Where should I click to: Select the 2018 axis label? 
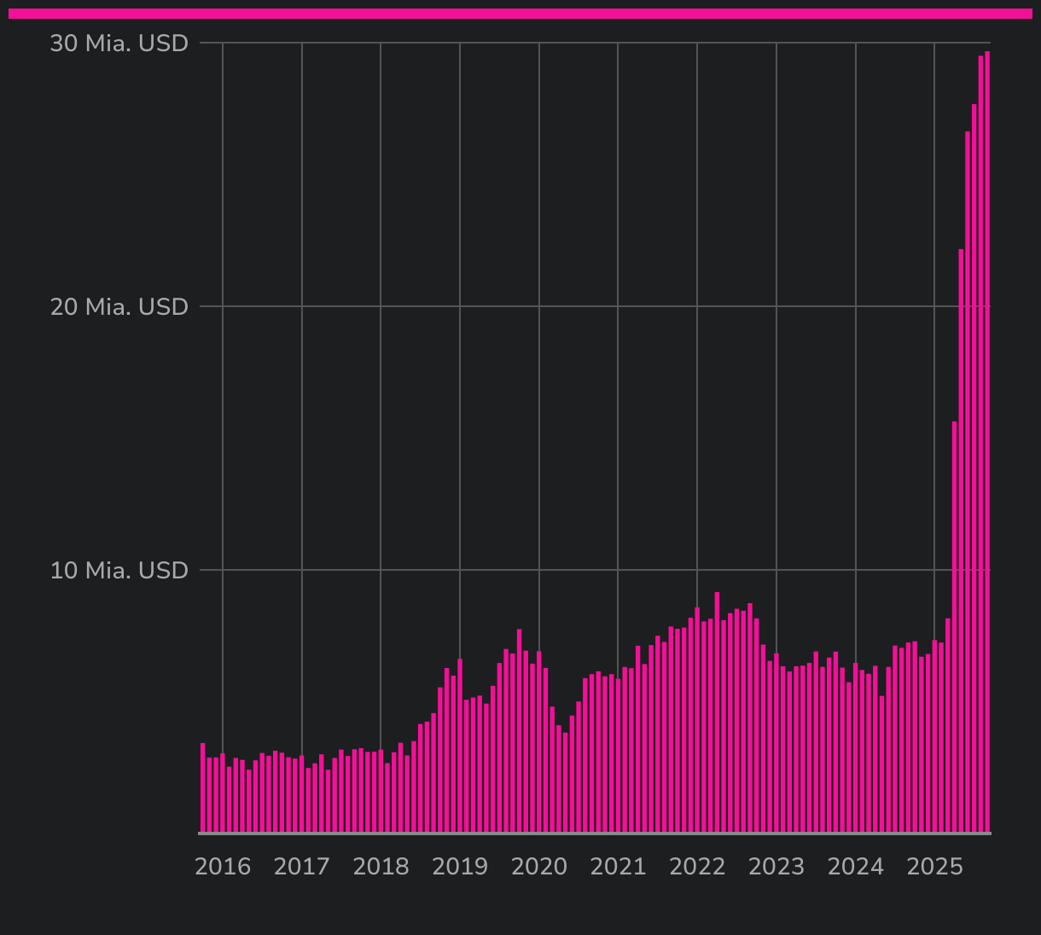(x=381, y=867)
